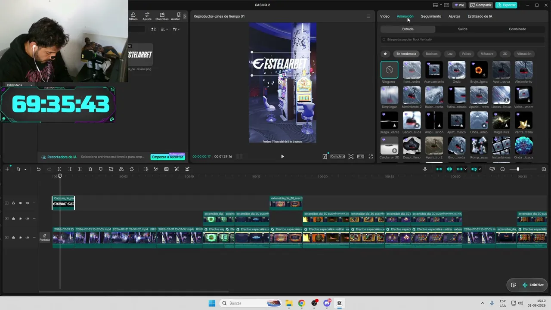Image resolution: width=551 pixels, height=310 pixels.
Task: Click the marker shield icon in timeline toolbar
Action: (101, 169)
